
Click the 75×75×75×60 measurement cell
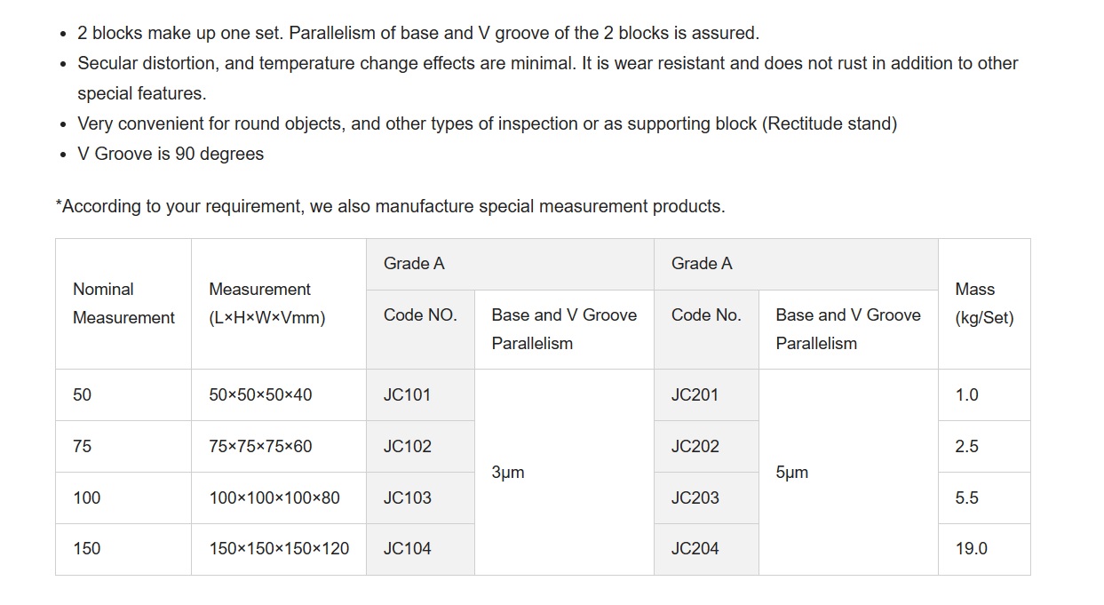279,447
